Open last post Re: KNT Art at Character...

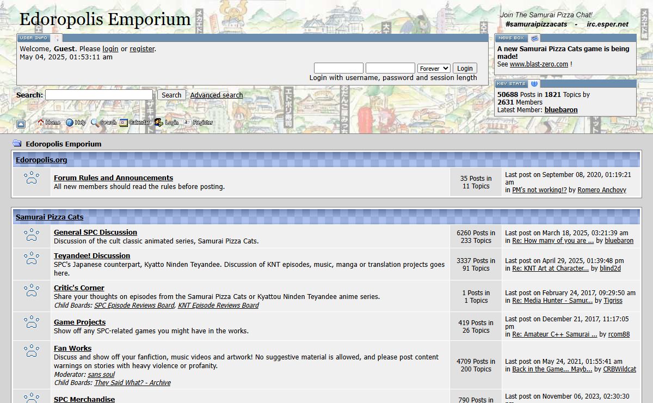pyautogui.click(x=550, y=268)
